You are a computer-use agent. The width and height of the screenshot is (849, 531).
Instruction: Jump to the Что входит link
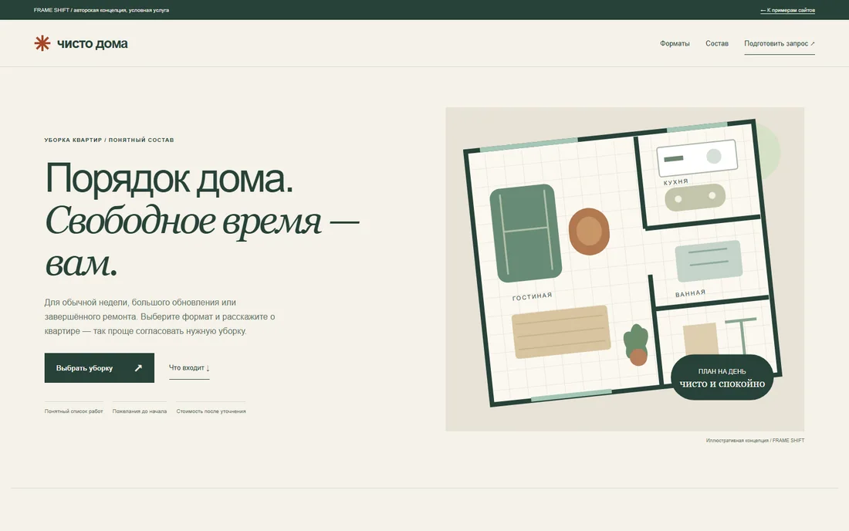tap(189, 368)
